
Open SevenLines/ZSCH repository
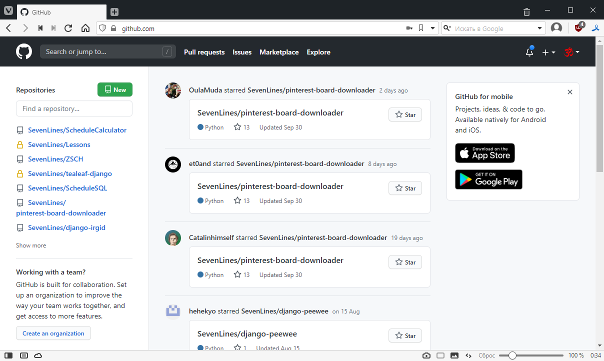point(55,159)
